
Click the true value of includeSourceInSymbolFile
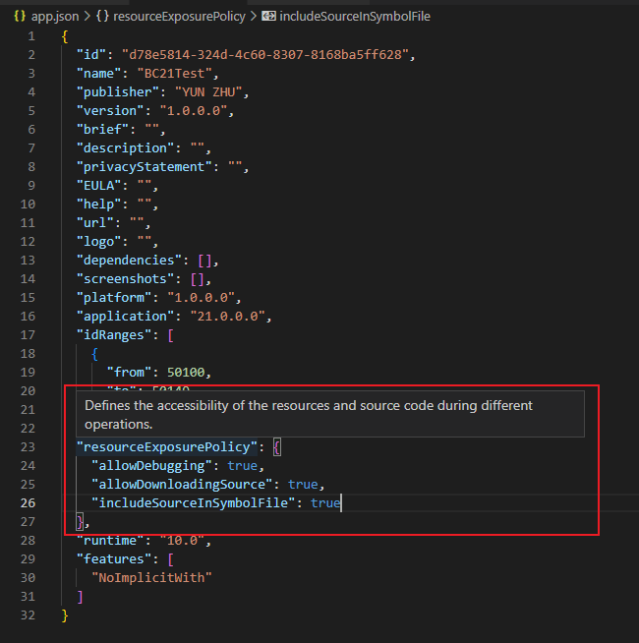click(325, 503)
